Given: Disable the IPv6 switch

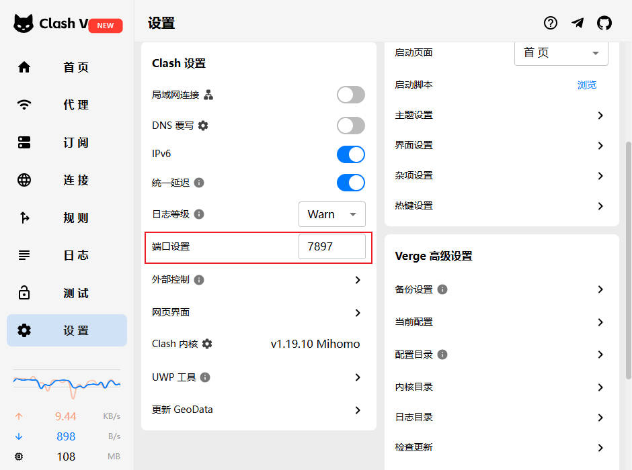Looking at the screenshot, I should [x=350, y=154].
